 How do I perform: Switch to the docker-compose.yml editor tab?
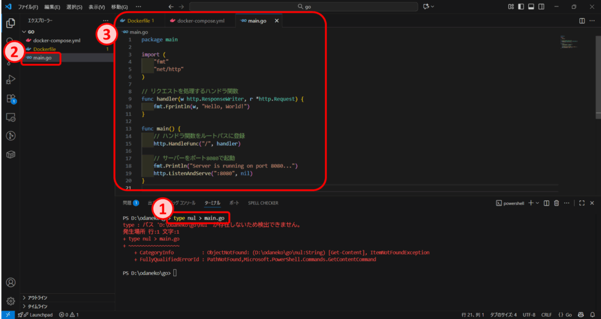[201, 21]
